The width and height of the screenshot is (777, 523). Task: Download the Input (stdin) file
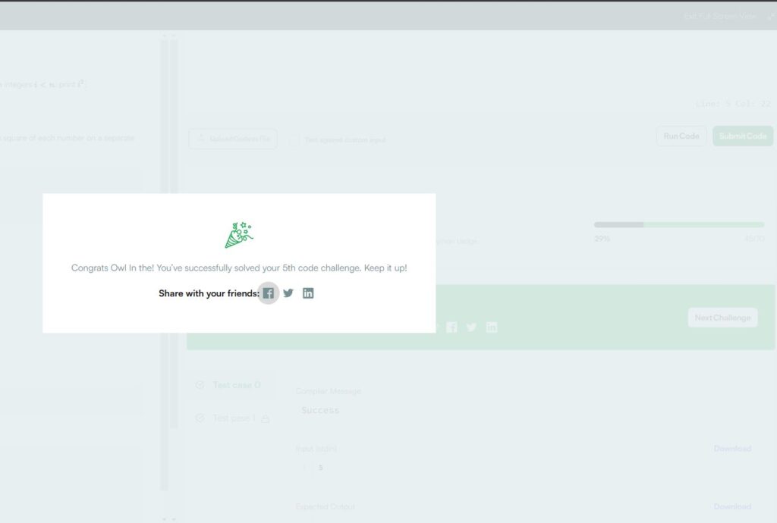tap(731, 449)
